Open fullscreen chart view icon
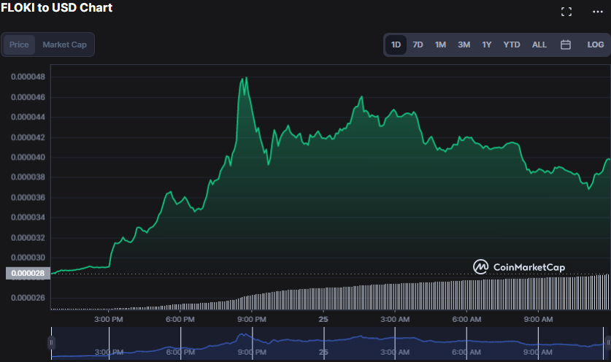This screenshot has width=611, height=362. (x=566, y=12)
